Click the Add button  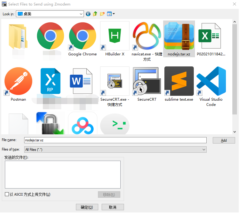point(224,140)
